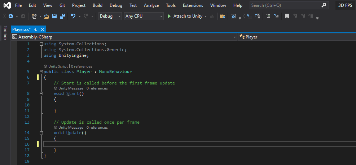Open the Analyze menu
This screenshot has width=356, height=165.
click(x=151, y=5)
